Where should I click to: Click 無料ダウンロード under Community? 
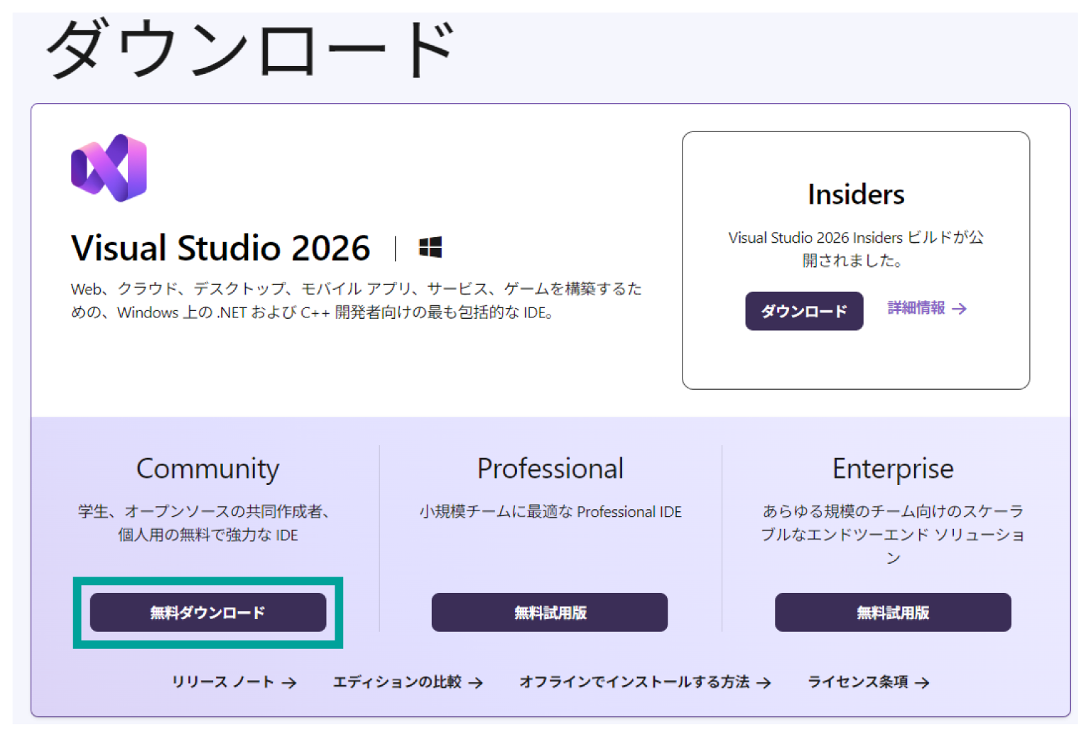pos(208,612)
